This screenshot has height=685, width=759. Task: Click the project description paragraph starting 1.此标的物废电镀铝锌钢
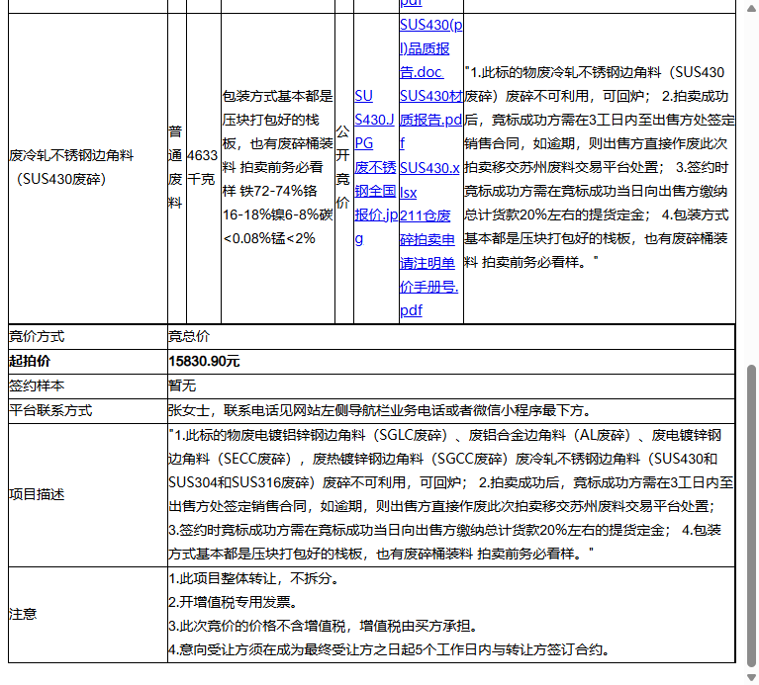451,494
